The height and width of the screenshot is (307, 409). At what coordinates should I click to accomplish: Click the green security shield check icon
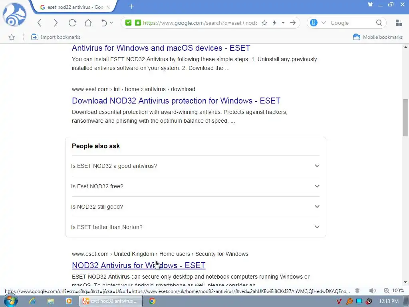128,23
